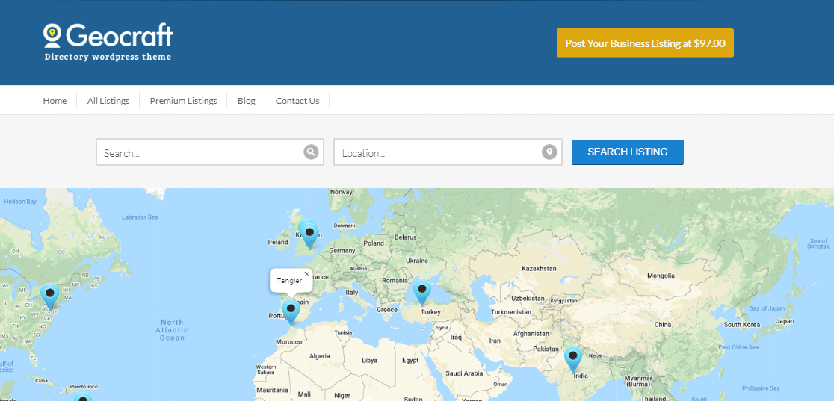Click the Labrador Sea label on map

click(140, 217)
